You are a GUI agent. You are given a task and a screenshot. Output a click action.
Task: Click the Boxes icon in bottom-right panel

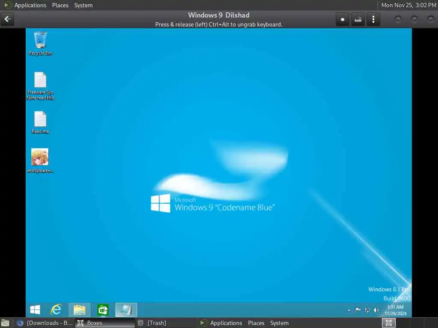click(388, 323)
